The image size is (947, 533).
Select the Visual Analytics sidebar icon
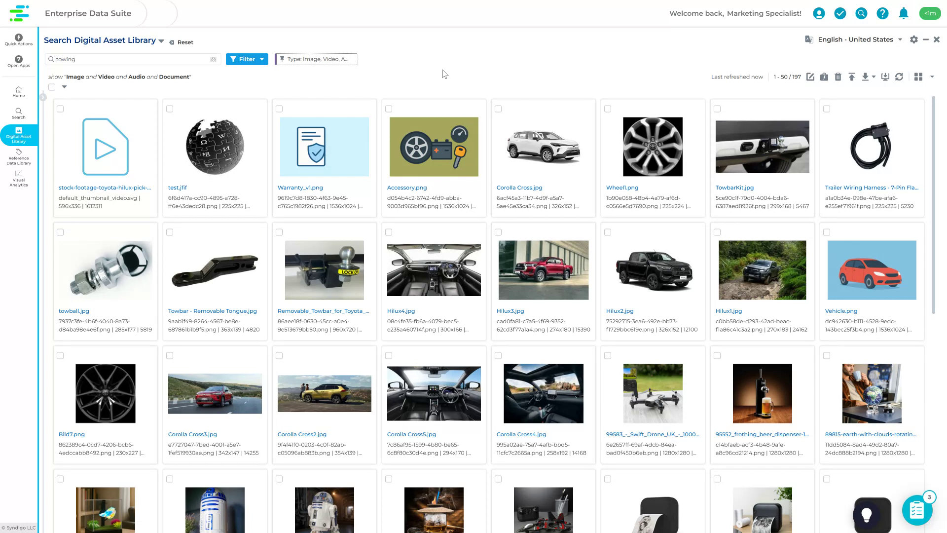(18, 179)
